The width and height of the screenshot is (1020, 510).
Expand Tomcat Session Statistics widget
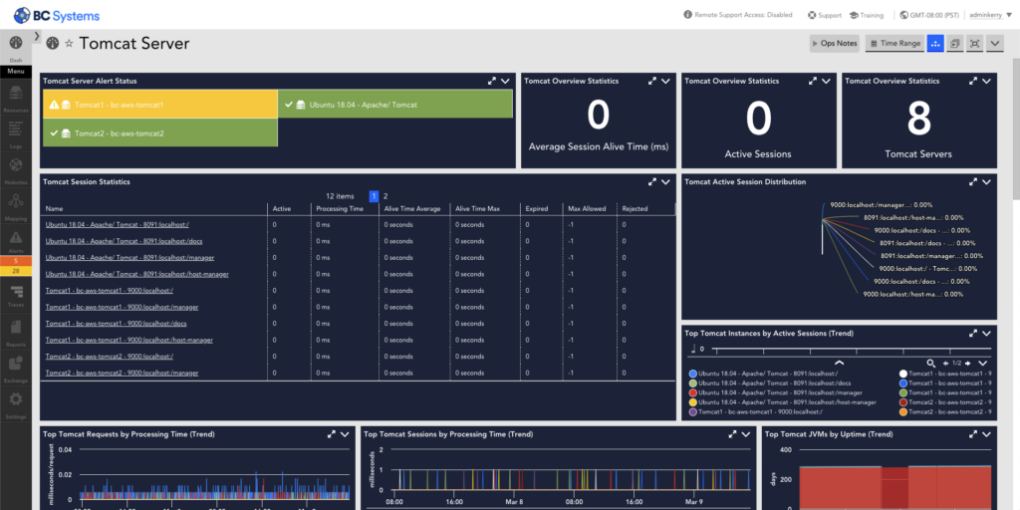pos(652,182)
